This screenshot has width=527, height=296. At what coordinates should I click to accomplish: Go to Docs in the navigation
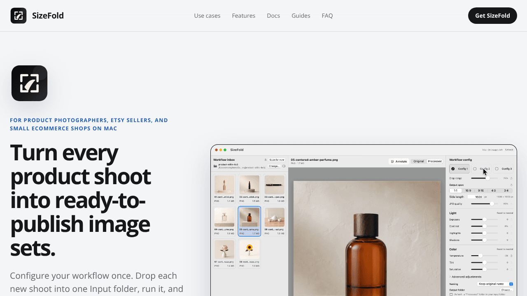(273, 16)
